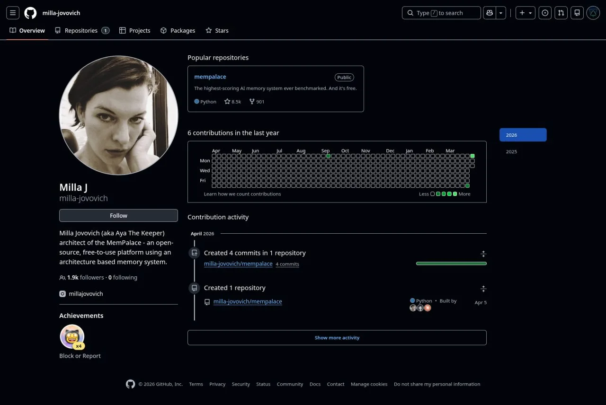Open the Create new plus dropdown
The width and height of the screenshot is (606, 405).
pos(526,13)
